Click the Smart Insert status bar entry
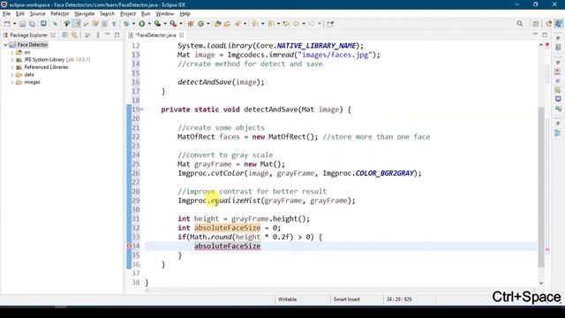 346,299
